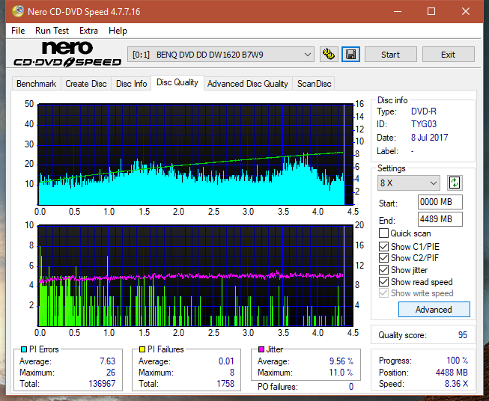Minimize the Nero CD-DVD Speed window
Viewport: 489px width, 401px height.
pos(398,11)
